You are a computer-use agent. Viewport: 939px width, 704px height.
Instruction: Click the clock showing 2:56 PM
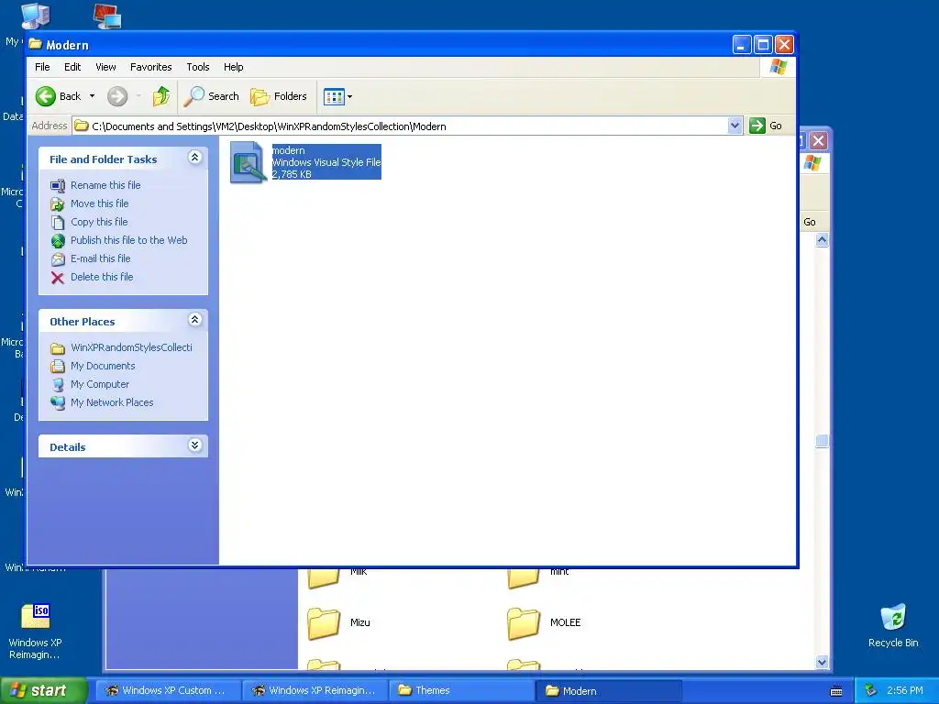tap(904, 691)
